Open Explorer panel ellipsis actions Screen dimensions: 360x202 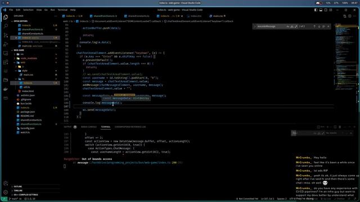pyautogui.click(x=56, y=16)
